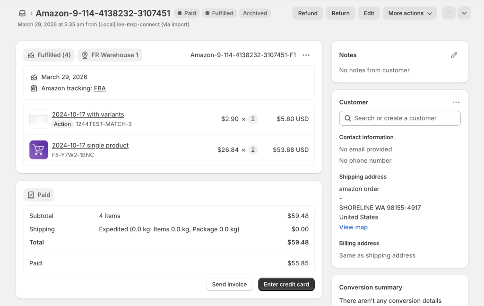Click the Enter credit card button
This screenshot has height=306, width=484.
point(286,284)
